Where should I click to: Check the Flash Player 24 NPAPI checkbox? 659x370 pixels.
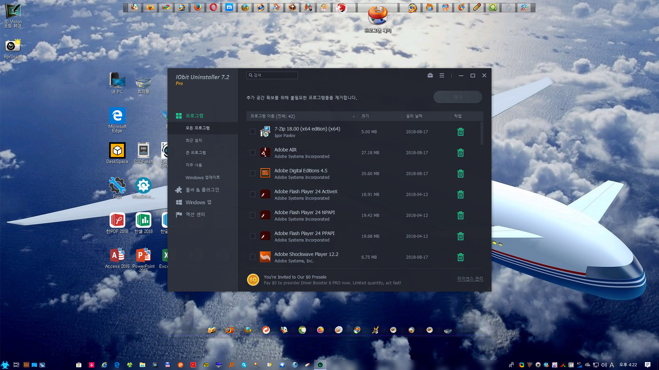253,215
